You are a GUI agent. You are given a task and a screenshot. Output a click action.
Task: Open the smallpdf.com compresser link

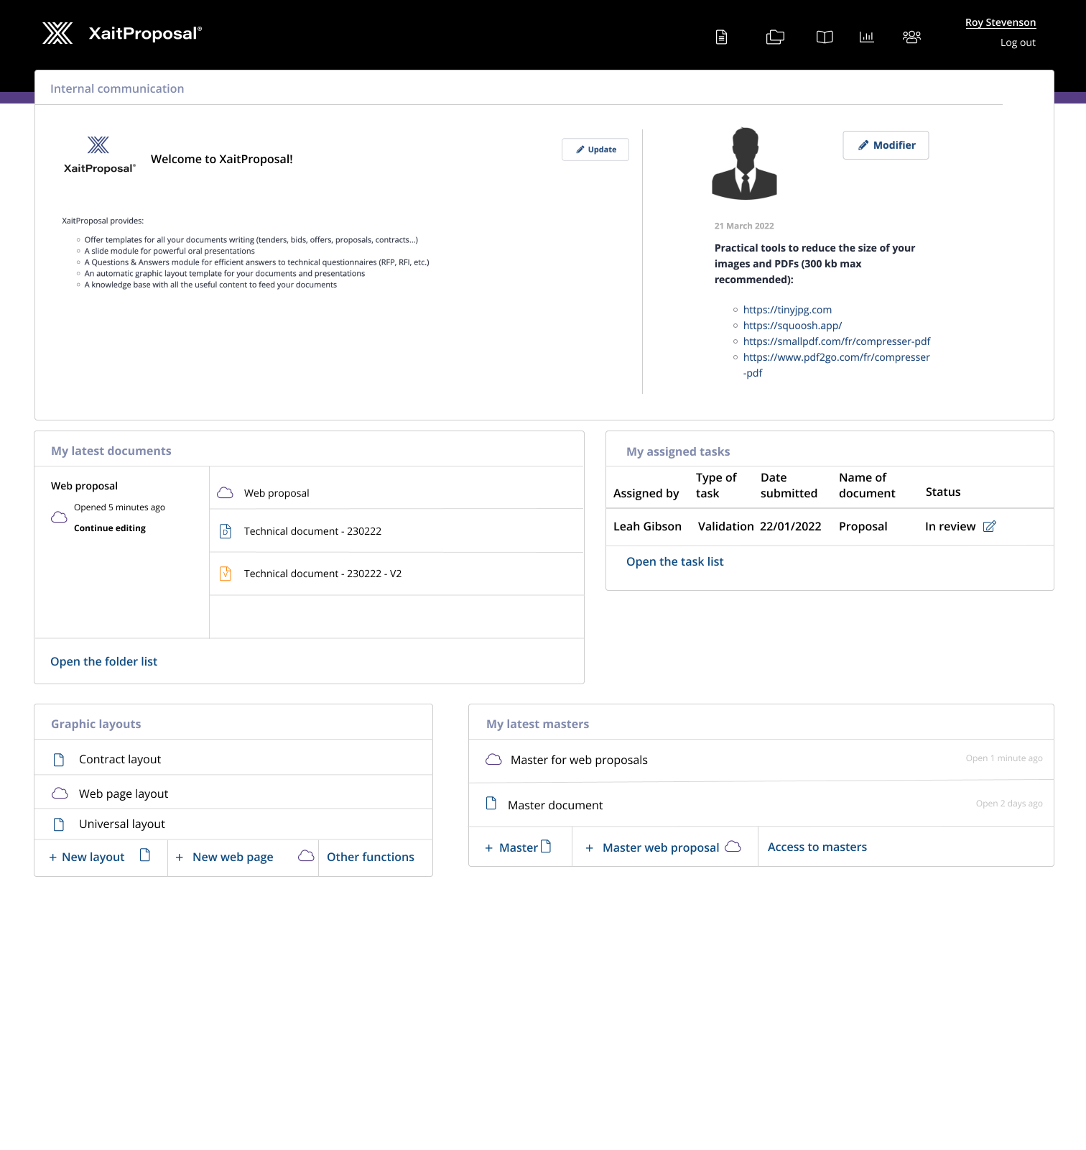(x=837, y=341)
